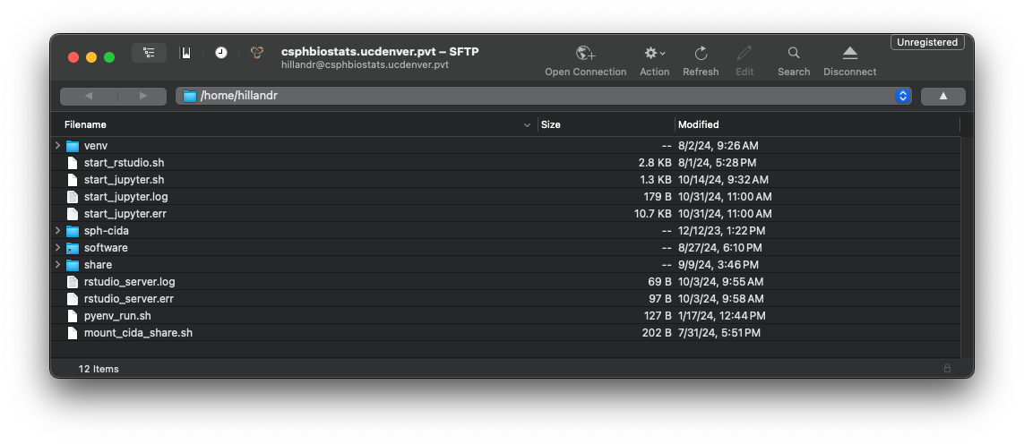Click the Search magnifier icon
This screenshot has width=1024, height=444.
pyautogui.click(x=794, y=53)
